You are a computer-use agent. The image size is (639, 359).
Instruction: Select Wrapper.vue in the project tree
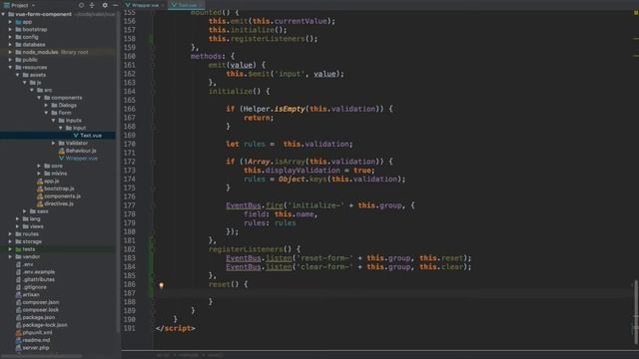pyautogui.click(x=82, y=159)
